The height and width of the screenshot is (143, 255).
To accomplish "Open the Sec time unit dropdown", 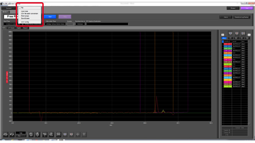I will pos(21,136).
